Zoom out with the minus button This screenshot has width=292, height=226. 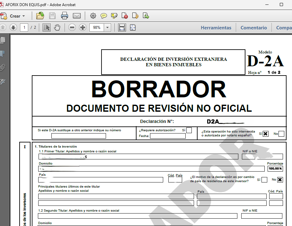(x=72, y=28)
